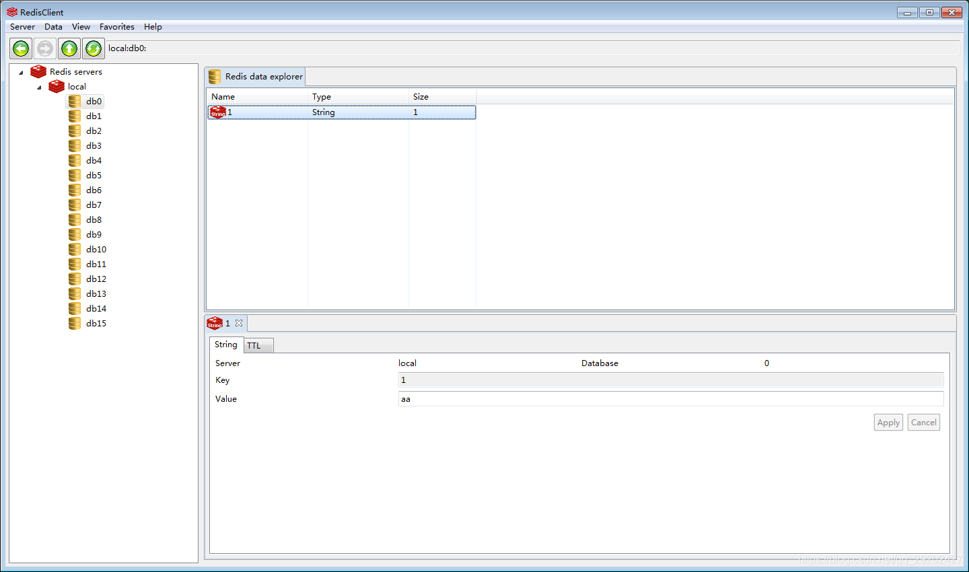Image resolution: width=969 pixels, height=572 pixels.
Task: Select the db11 database icon
Action: (x=75, y=264)
